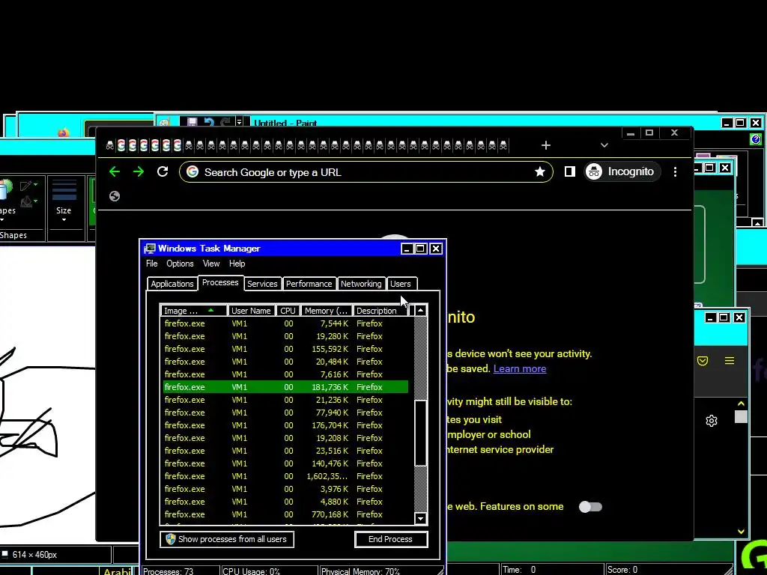The image size is (767, 575).
Task: Select the firefox.exe row using 770,168 K
Action: pyautogui.click(x=285, y=514)
